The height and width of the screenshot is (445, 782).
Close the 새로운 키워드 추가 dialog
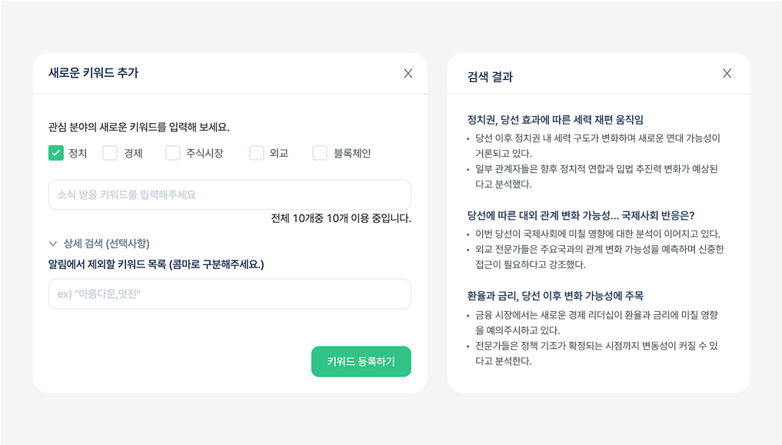tap(408, 74)
